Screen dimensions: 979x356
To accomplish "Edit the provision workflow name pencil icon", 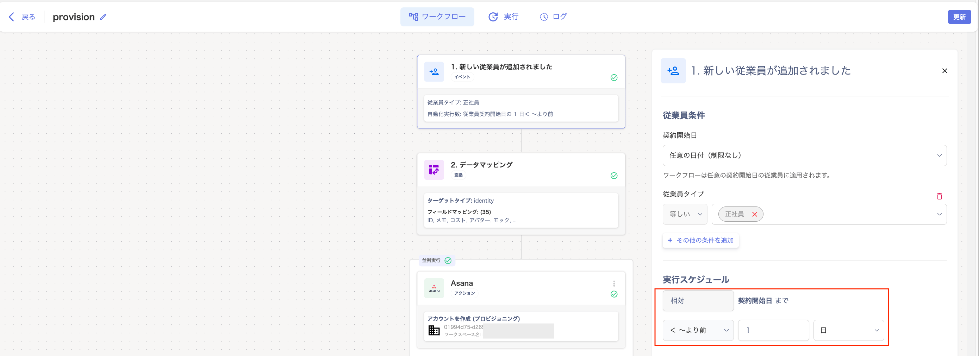I will click(103, 17).
